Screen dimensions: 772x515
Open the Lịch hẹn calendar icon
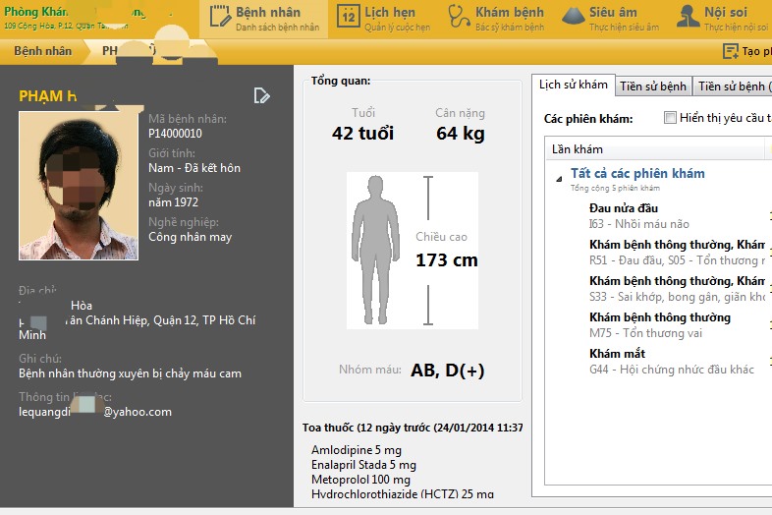(x=348, y=18)
